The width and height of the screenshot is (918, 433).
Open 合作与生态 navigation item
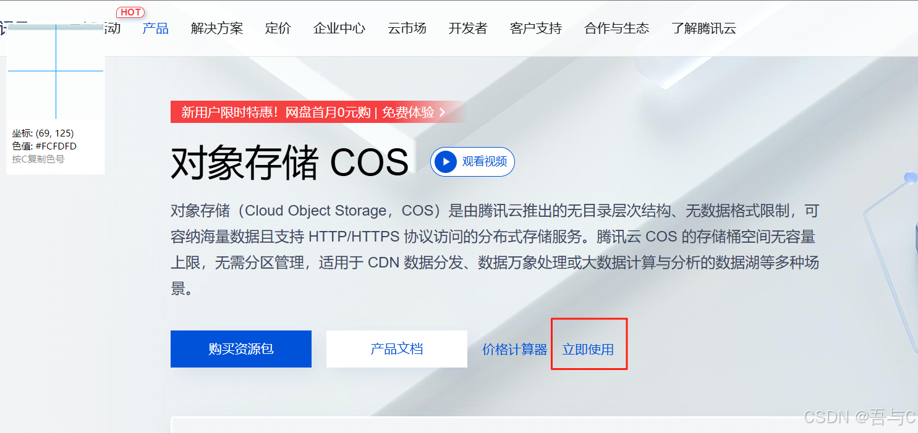pyautogui.click(x=617, y=28)
